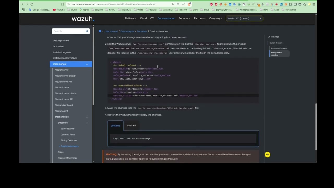Open browser main hamburger menu
Screen dimensions: 334x188
[314, 4]
